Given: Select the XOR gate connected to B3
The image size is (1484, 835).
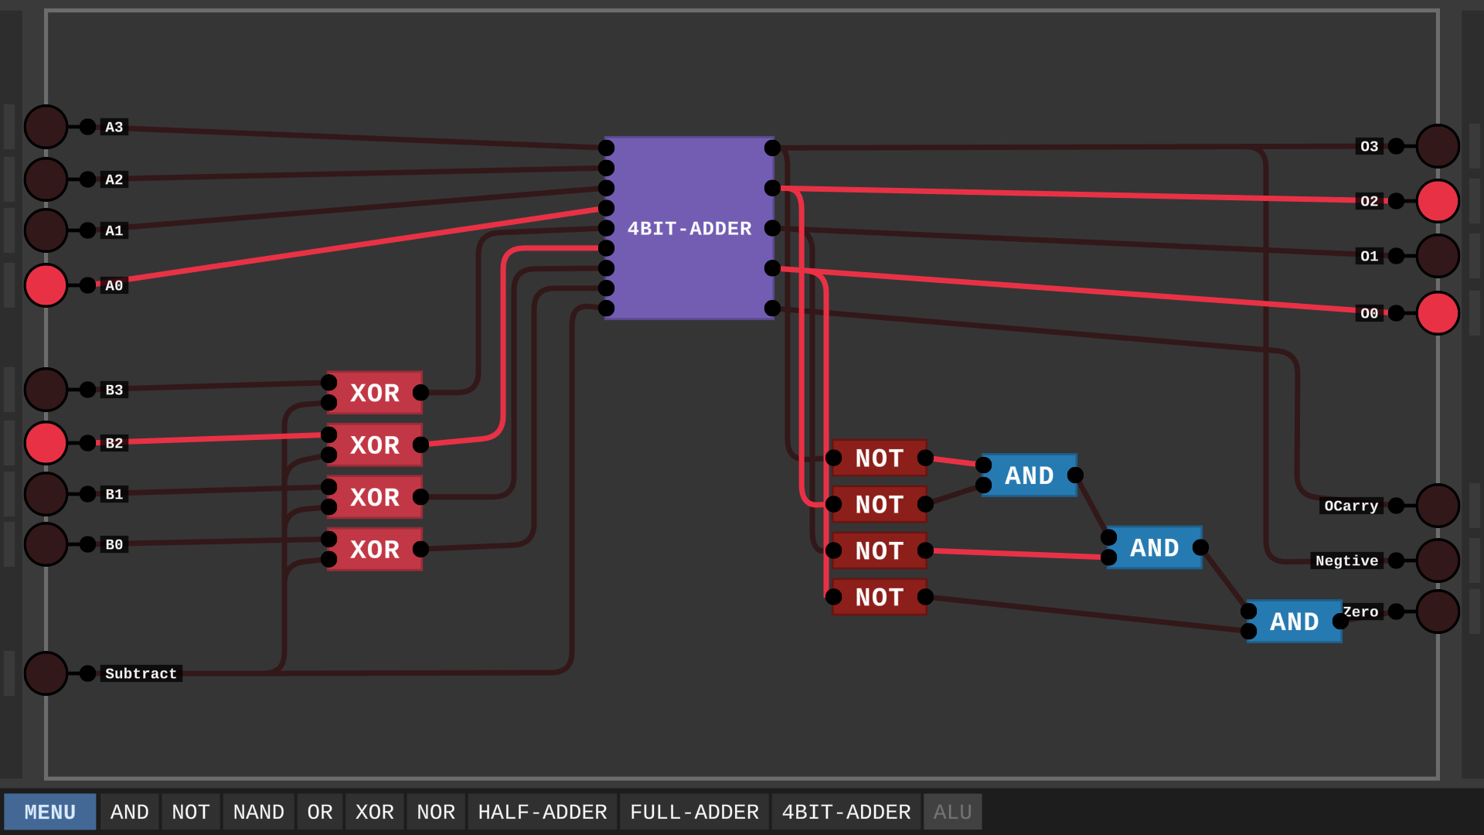Looking at the screenshot, I should pyautogui.click(x=375, y=393).
